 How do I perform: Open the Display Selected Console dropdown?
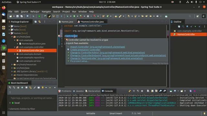tap(178, 91)
